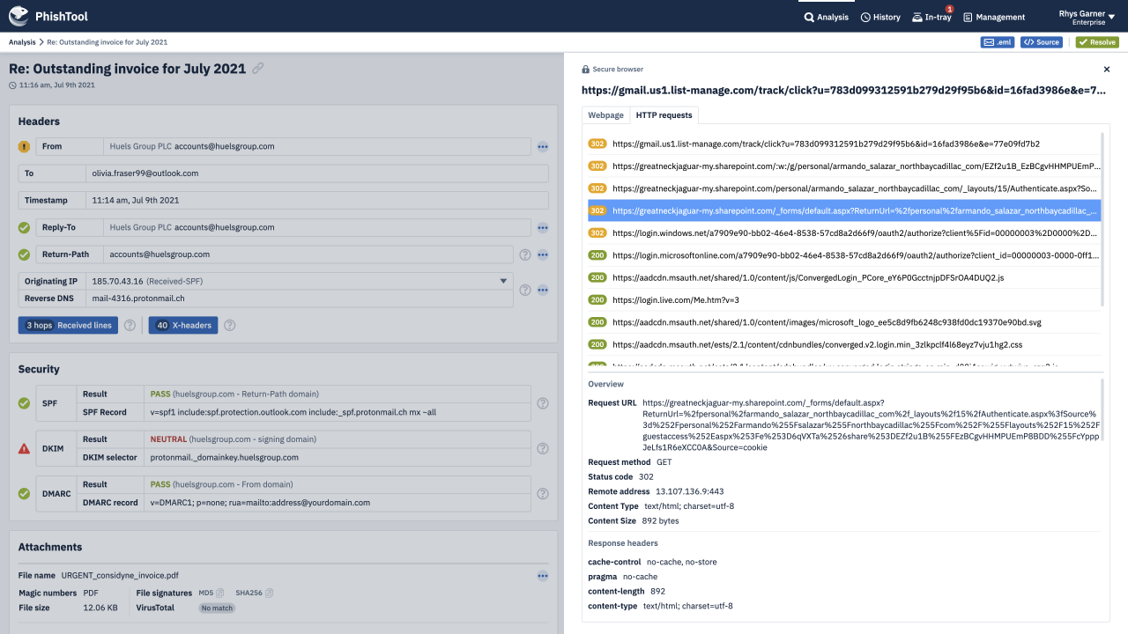The image size is (1128, 634).
Task: Open help icon for Return-Path row
Action: (525, 254)
